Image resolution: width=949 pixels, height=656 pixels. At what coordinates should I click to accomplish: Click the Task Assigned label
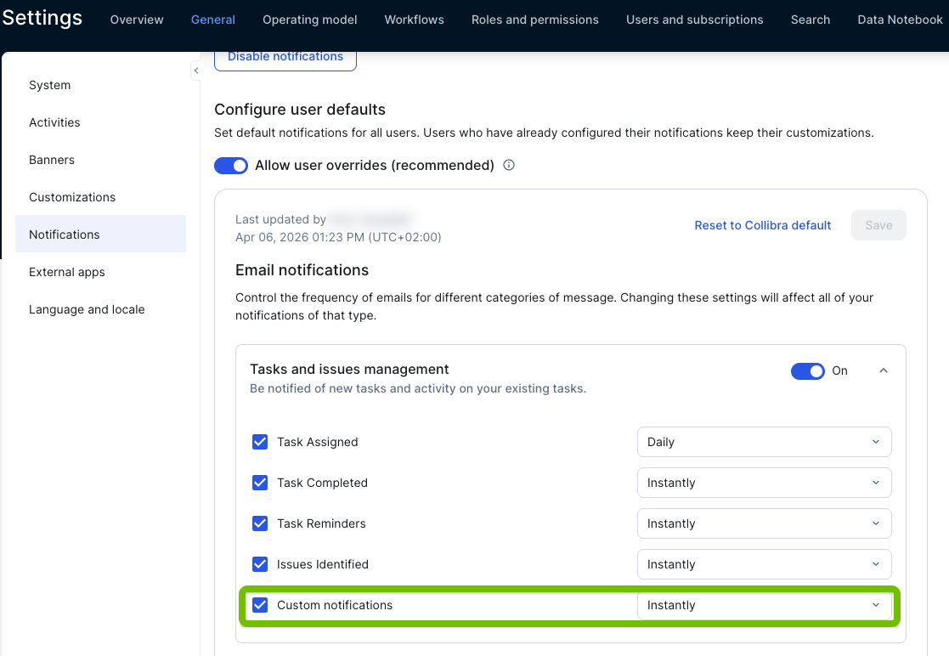point(317,442)
